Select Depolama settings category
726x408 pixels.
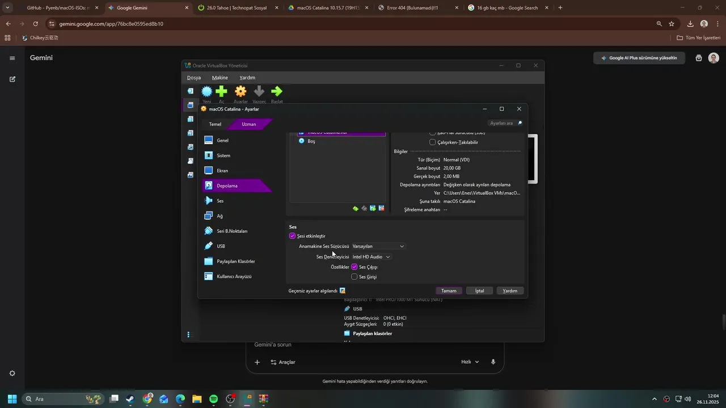pyautogui.click(x=237, y=186)
